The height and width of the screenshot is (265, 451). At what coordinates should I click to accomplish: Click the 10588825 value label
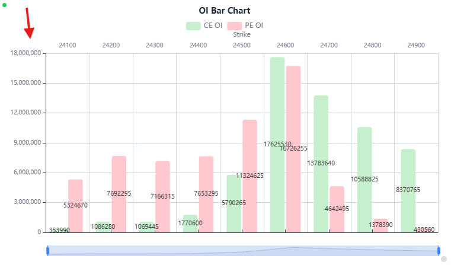click(364, 179)
